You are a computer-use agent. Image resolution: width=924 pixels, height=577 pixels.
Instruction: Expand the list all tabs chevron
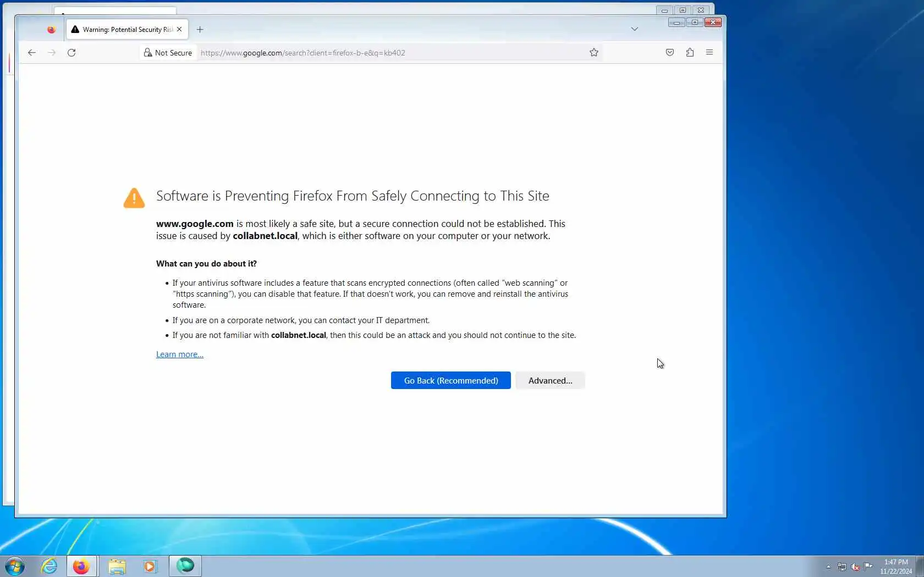point(634,29)
